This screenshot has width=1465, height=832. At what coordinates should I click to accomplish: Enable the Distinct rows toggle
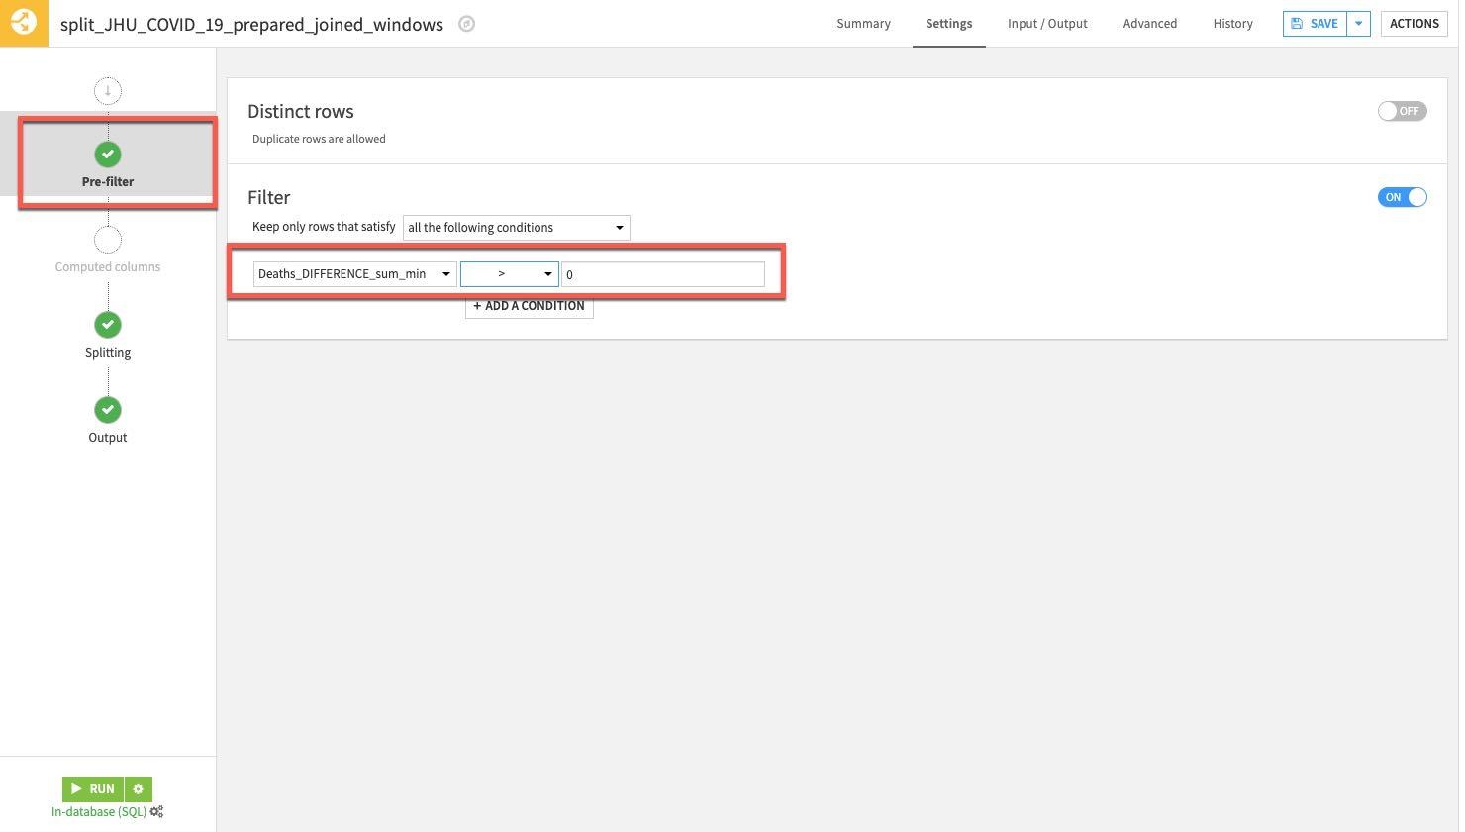tap(1402, 111)
